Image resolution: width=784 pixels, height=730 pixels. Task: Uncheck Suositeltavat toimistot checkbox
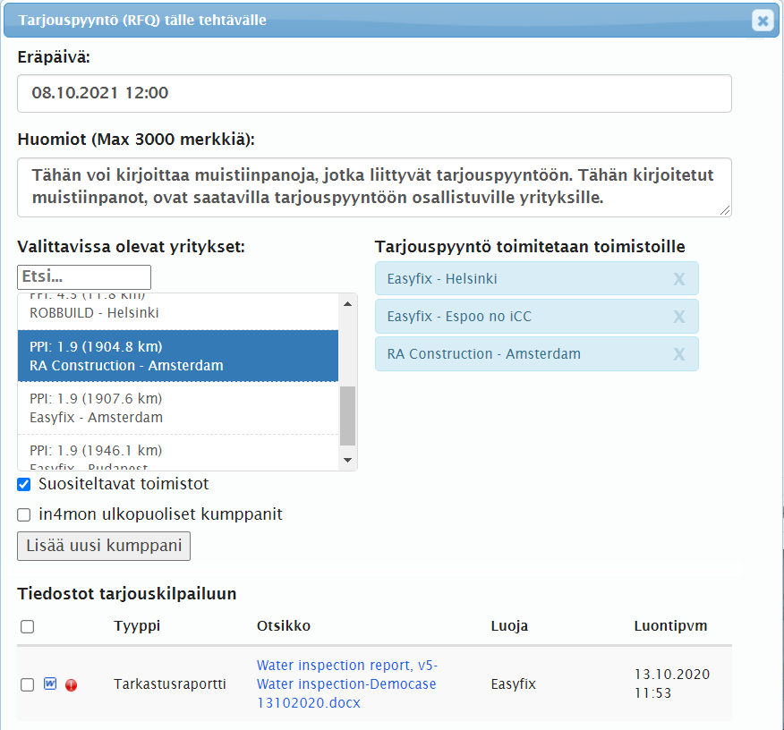coord(24,484)
